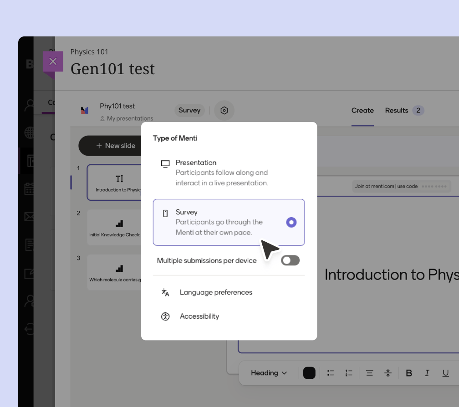Toggle bold text formatting
This screenshot has height=407, width=459.
pos(409,373)
